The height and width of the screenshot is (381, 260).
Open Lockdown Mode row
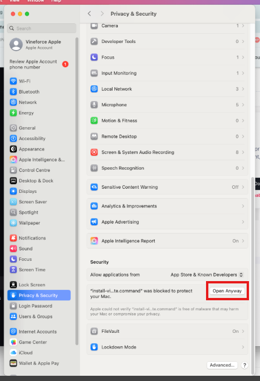pos(167,347)
